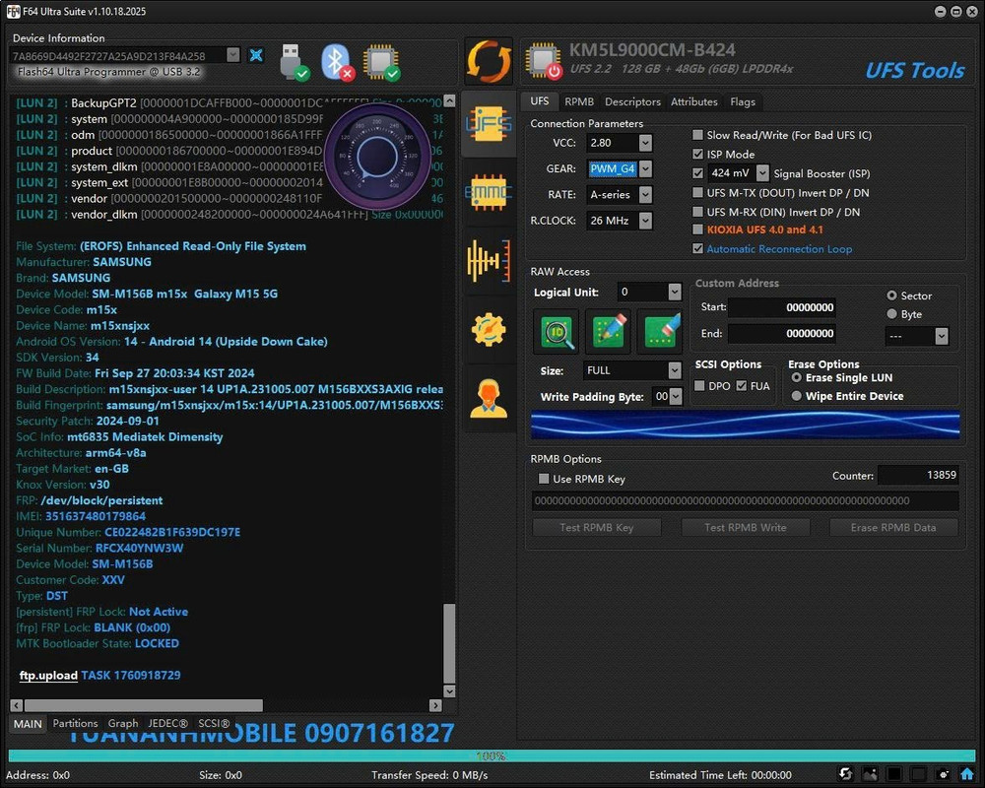Enable UFS M-TX (DOUT) Invert DP / DN
The image size is (985, 788).
pyautogui.click(x=697, y=192)
